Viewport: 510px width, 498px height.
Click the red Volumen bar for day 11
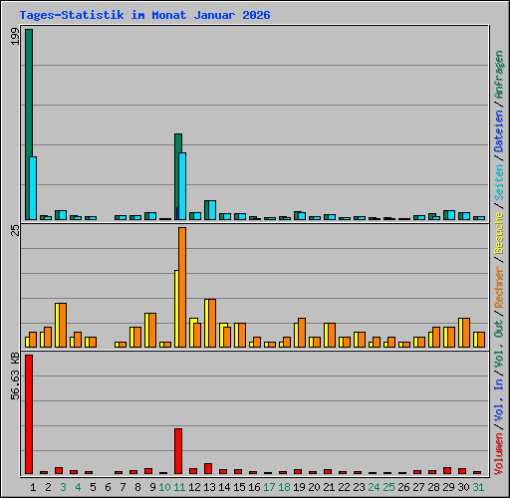coord(178,451)
